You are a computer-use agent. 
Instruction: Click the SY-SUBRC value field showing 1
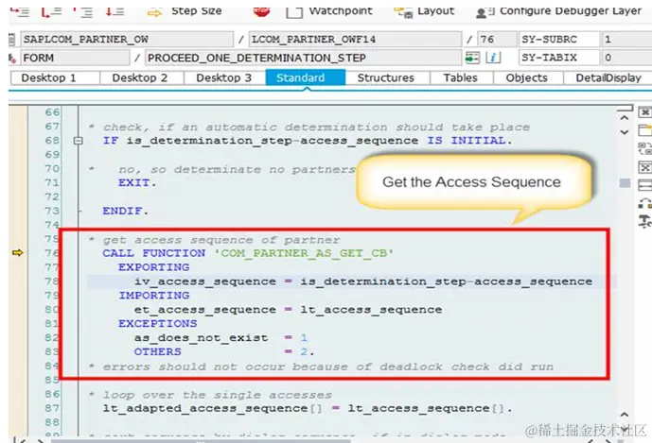coord(626,40)
